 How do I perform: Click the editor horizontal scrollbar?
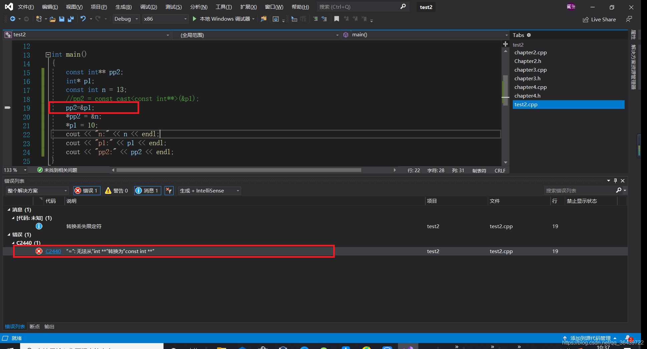pos(238,170)
